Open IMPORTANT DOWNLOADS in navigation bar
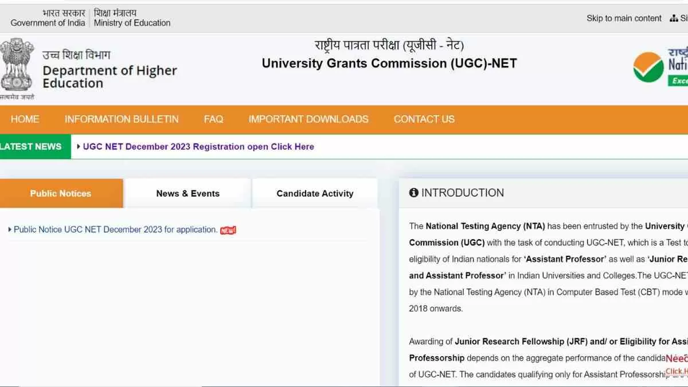The width and height of the screenshot is (688, 387). (x=308, y=119)
